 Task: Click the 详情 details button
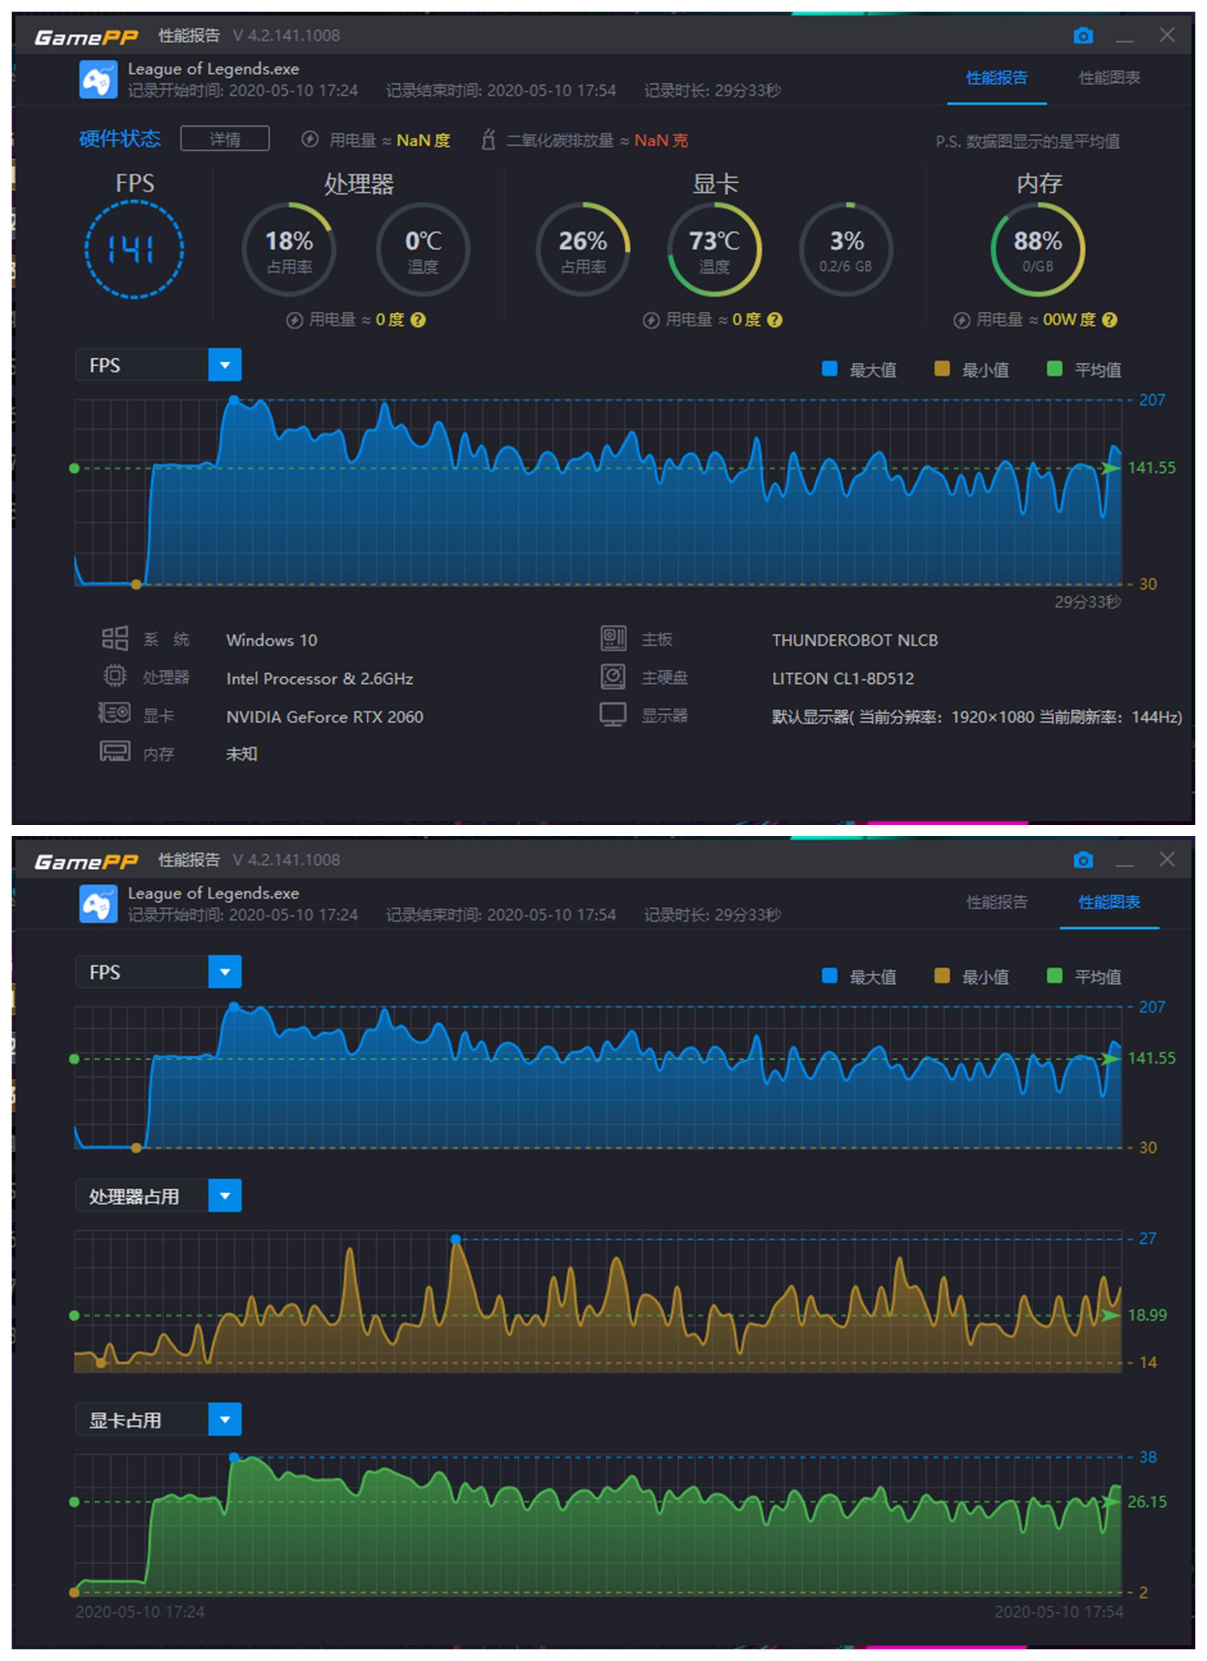[x=225, y=139]
